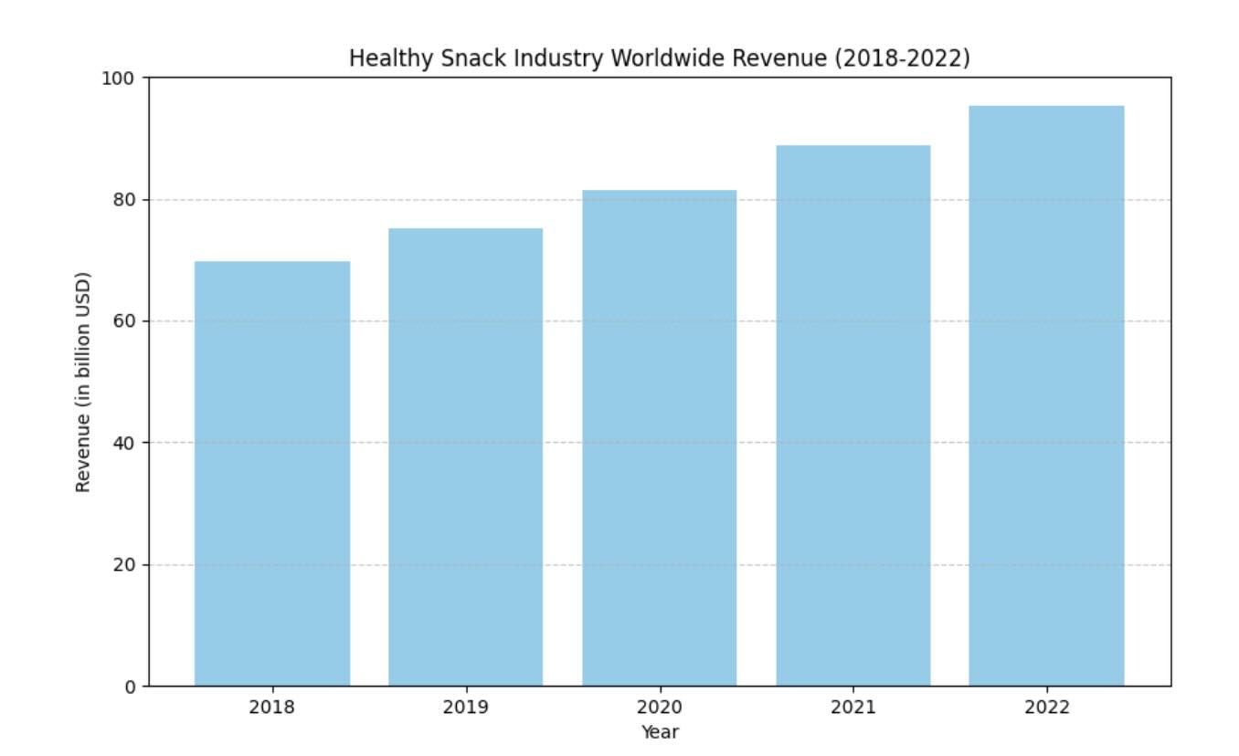Image resolution: width=1239 pixels, height=756 pixels.
Task: Select the 2018 revenue bar
Action: (x=272, y=473)
